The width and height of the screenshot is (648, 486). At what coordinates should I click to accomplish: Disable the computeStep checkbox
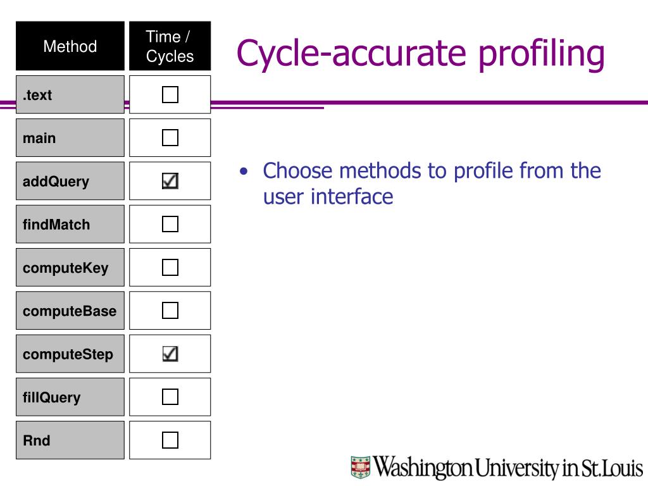point(170,354)
